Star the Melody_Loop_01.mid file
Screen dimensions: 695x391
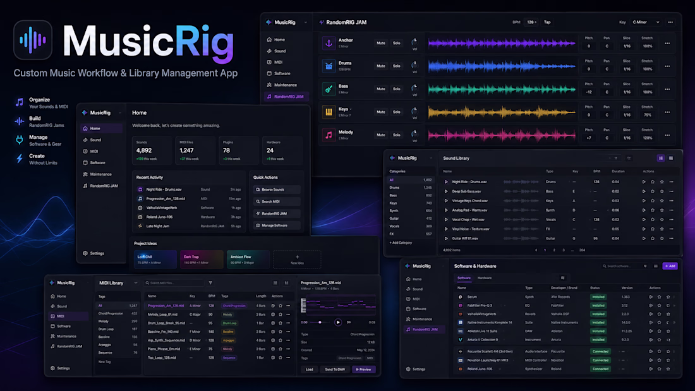pyautogui.click(x=280, y=315)
